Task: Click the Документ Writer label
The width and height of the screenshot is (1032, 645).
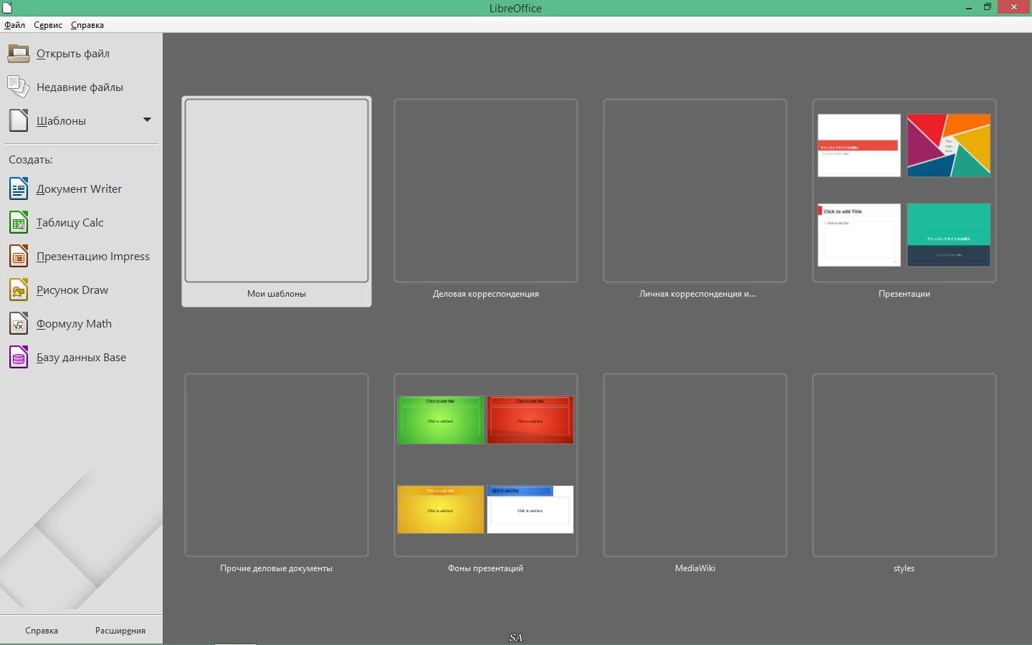Action: (x=79, y=189)
